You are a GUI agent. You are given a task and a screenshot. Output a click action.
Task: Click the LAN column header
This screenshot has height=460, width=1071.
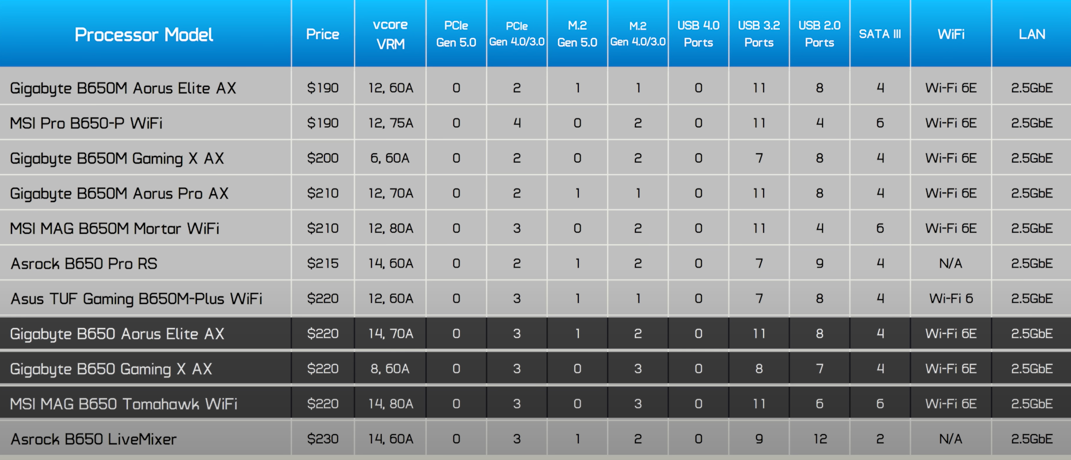(1031, 34)
